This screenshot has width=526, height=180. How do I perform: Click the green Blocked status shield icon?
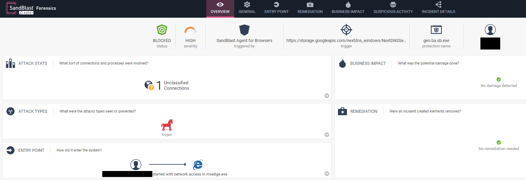click(162, 30)
